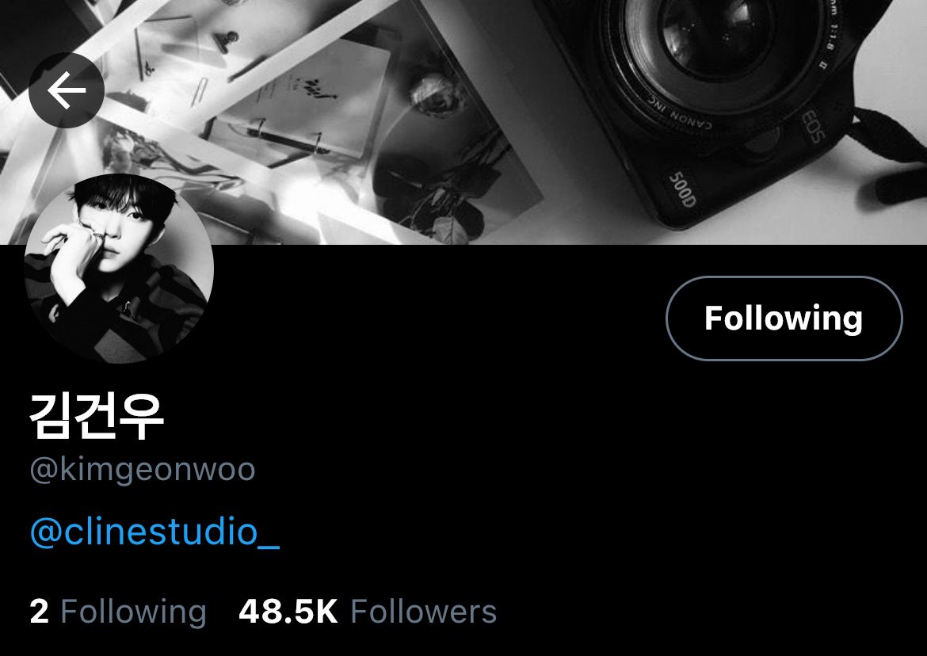Open the circular profile picture
The width and height of the screenshot is (927, 656).
(x=119, y=269)
